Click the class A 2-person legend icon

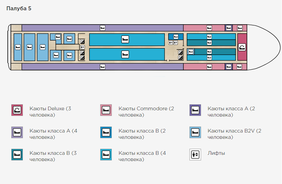195,110
